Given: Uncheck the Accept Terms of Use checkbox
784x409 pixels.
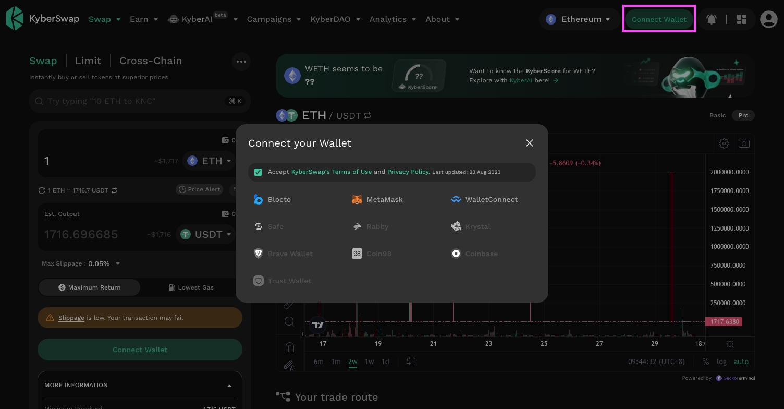Looking at the screenshot, I should tap(258, 172).
